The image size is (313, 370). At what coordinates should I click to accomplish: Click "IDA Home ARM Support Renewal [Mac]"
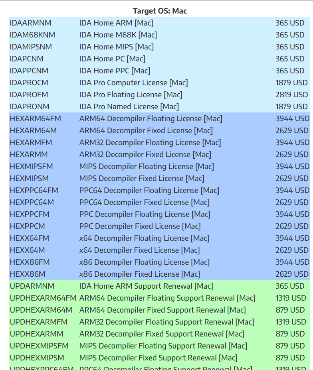[146, 286]
